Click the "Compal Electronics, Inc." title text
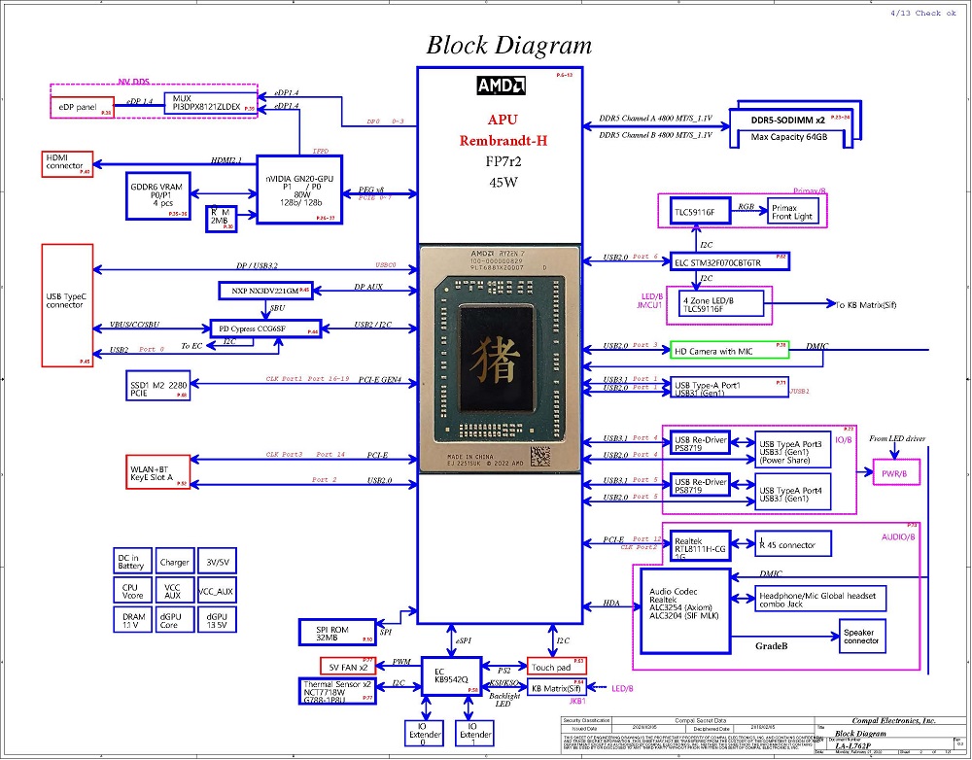 tap(893, 720)
